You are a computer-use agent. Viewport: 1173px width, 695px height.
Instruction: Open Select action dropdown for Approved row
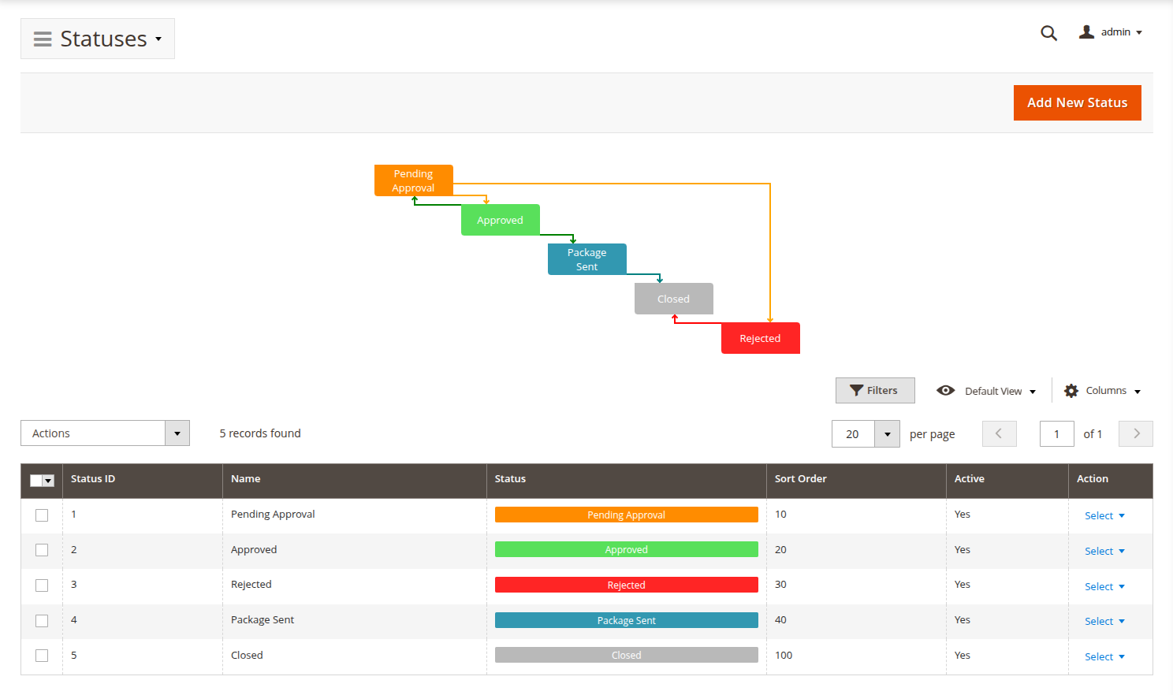point(1104,551)
